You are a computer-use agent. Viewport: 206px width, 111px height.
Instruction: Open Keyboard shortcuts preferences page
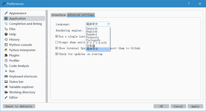click(24, 76)
